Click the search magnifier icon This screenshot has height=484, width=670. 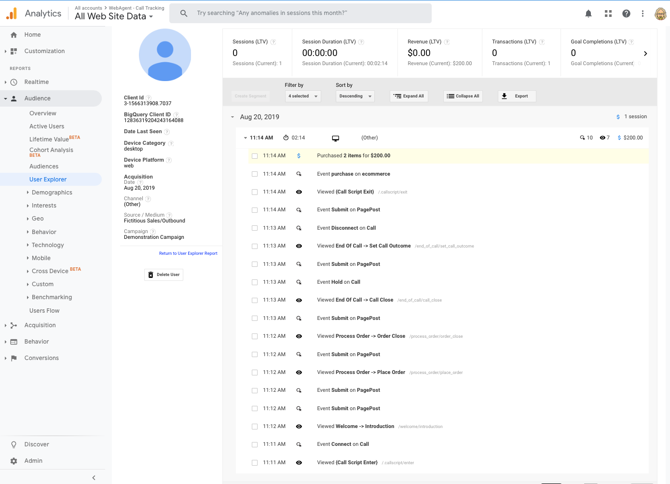(x=184, y=14)
